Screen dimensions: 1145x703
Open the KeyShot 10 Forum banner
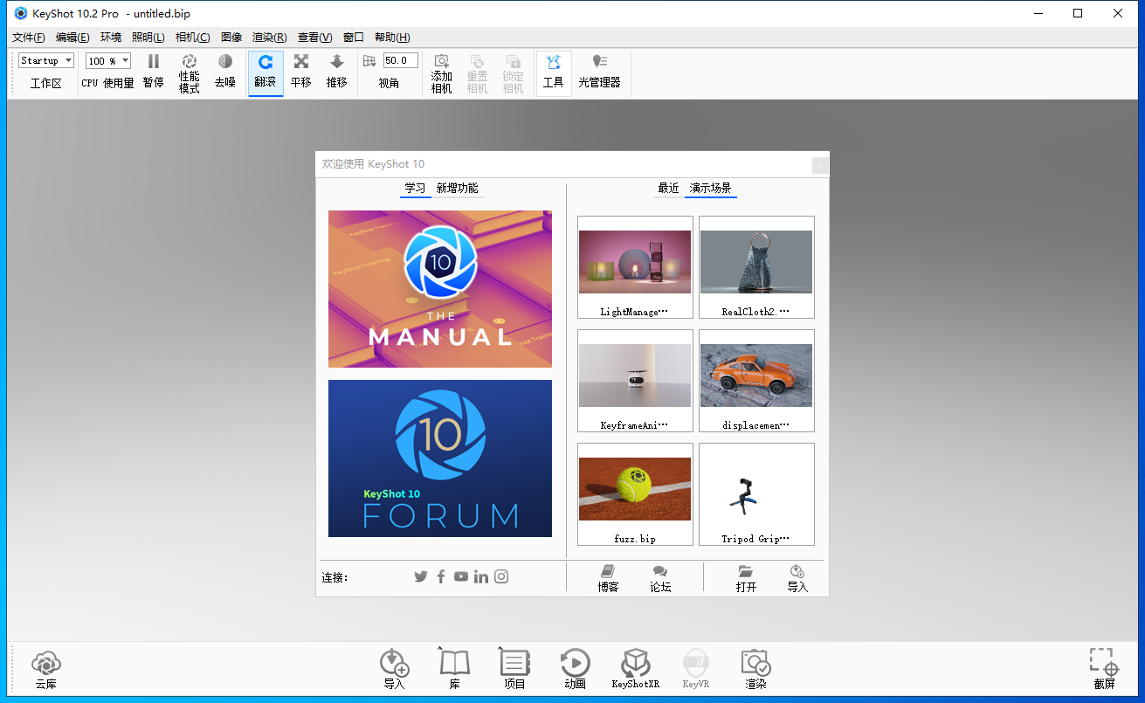pyautogui.click(x=440, y=458)
